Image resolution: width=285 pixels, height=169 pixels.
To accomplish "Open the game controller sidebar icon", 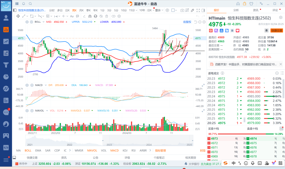I will [x=6, y=136].
